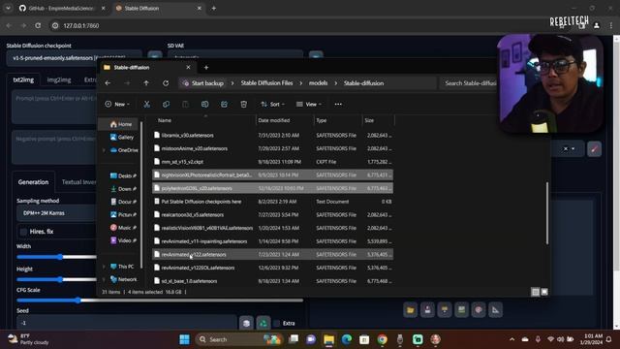Switch to details view layout icon
The width and height of the screenshot is (620, 349).
536,292
